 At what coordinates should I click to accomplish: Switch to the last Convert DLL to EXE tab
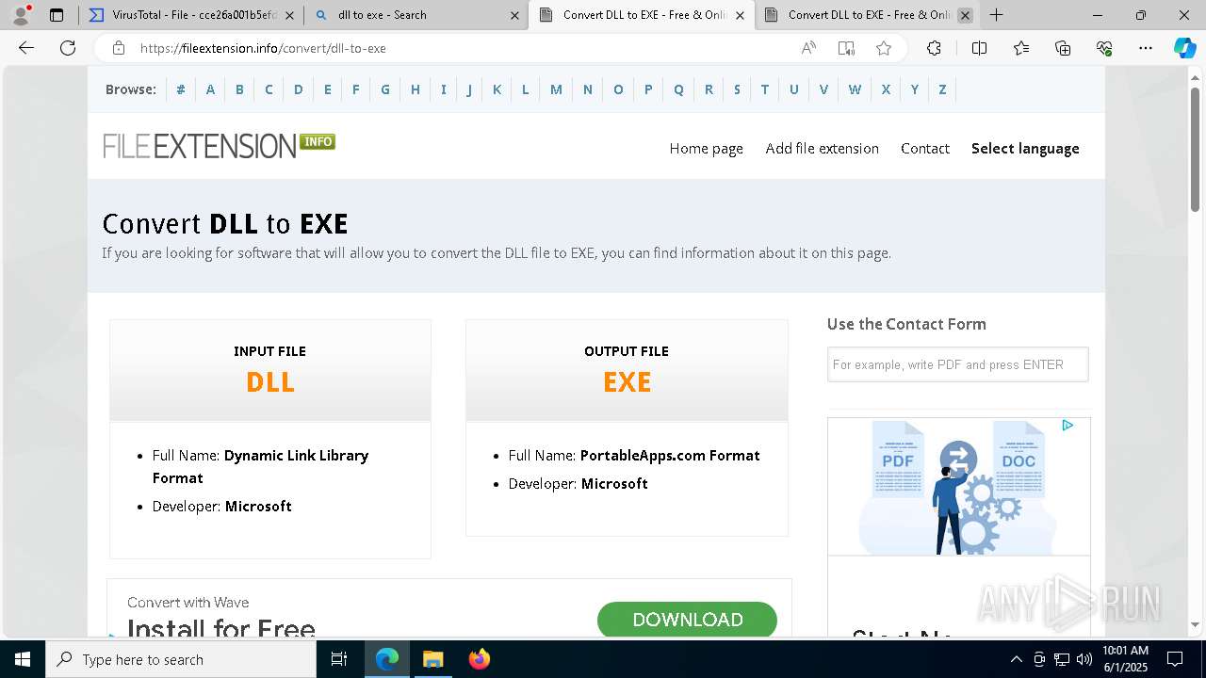coord(867,15)
